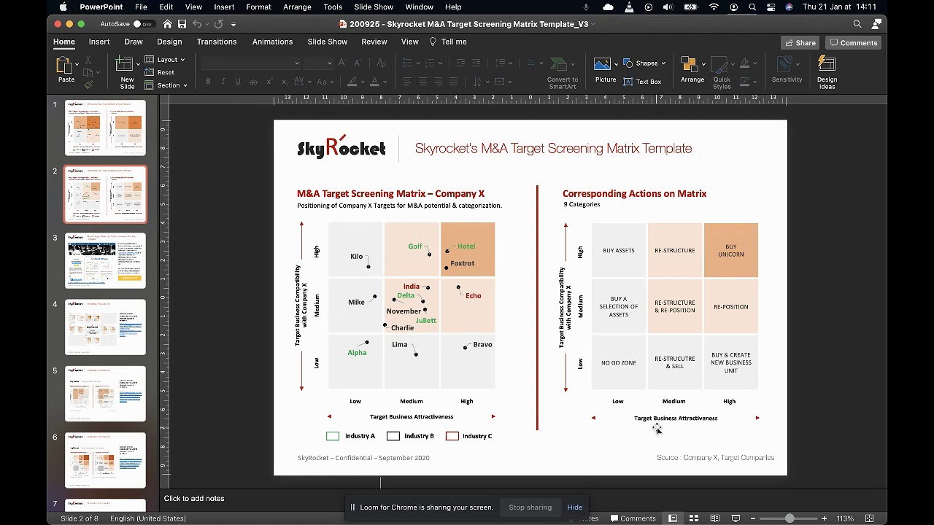This screenshot has height=525, width=934.
Task: Toggle Strikethrough formatting
Action: click(254, 82)
